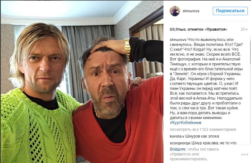Click the Войдите login link
This screenshot has width=251, height=163.
178,149
